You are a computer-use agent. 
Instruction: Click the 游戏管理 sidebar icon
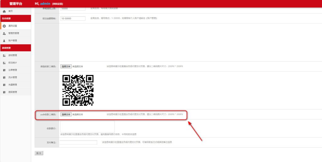click(x=4, y=55)
